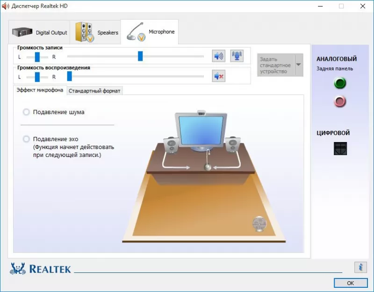The image size is (374, 292).
Task: Open the microphone boost icon button
Action: click(237, 56)
